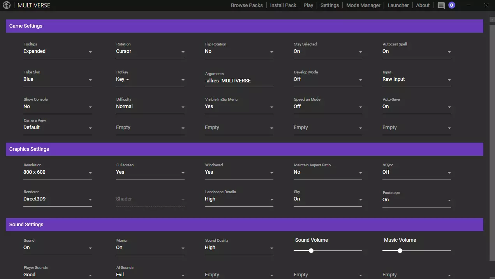Change the Flip Rotation setting
The width and height of the screenshot is (495, 279).
pyautogui.click(x=239, y=51)
